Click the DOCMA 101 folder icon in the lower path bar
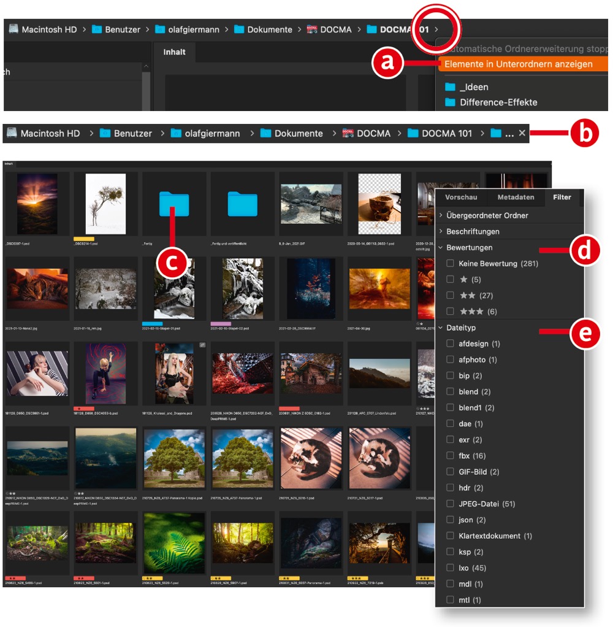Image resolution: width=613 pixels, height=627 pixels. [413, 133]
